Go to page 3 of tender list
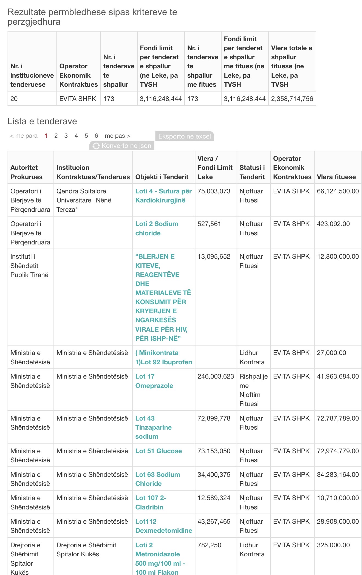362x575 pixels. [66, 136]
